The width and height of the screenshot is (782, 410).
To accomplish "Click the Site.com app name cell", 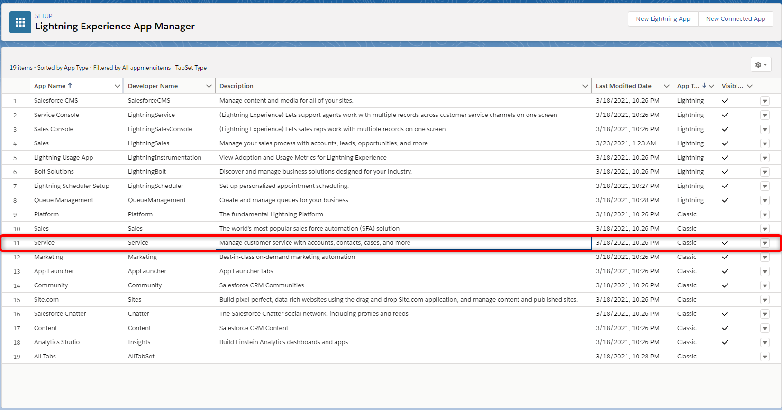I will point(46,300).
